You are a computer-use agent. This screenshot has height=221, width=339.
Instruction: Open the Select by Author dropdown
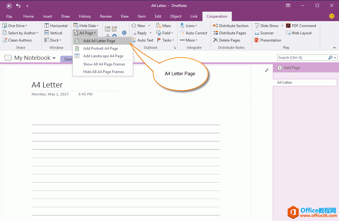click(x=22, y=33)
